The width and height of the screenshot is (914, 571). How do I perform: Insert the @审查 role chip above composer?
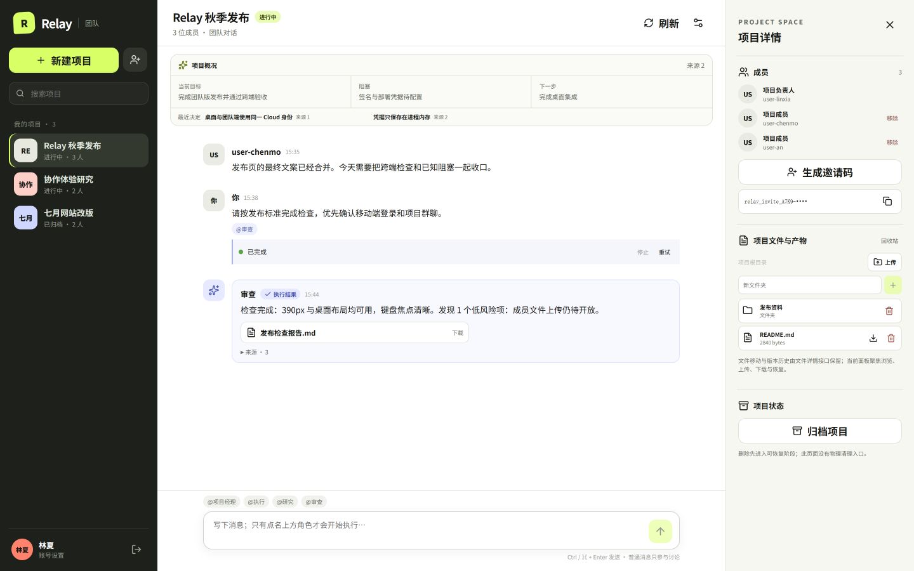point(314,502)
